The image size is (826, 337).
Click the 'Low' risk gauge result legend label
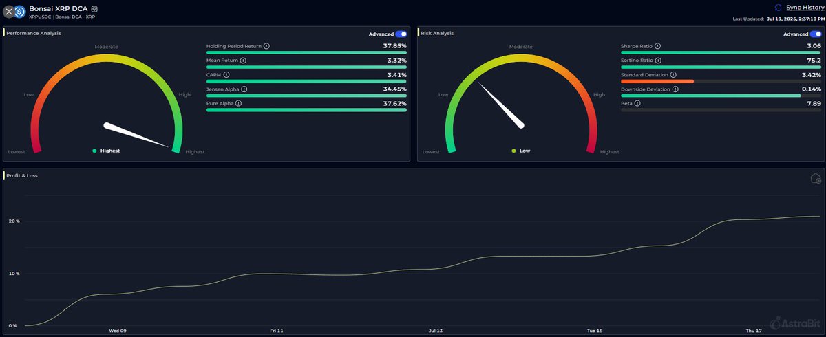point(525,151)
